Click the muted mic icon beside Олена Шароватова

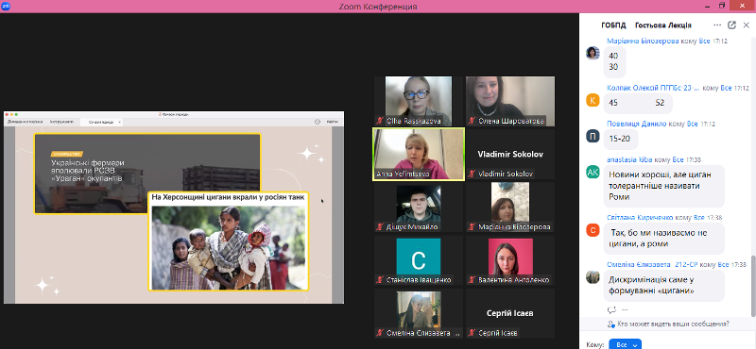click(x=472, y=121)
